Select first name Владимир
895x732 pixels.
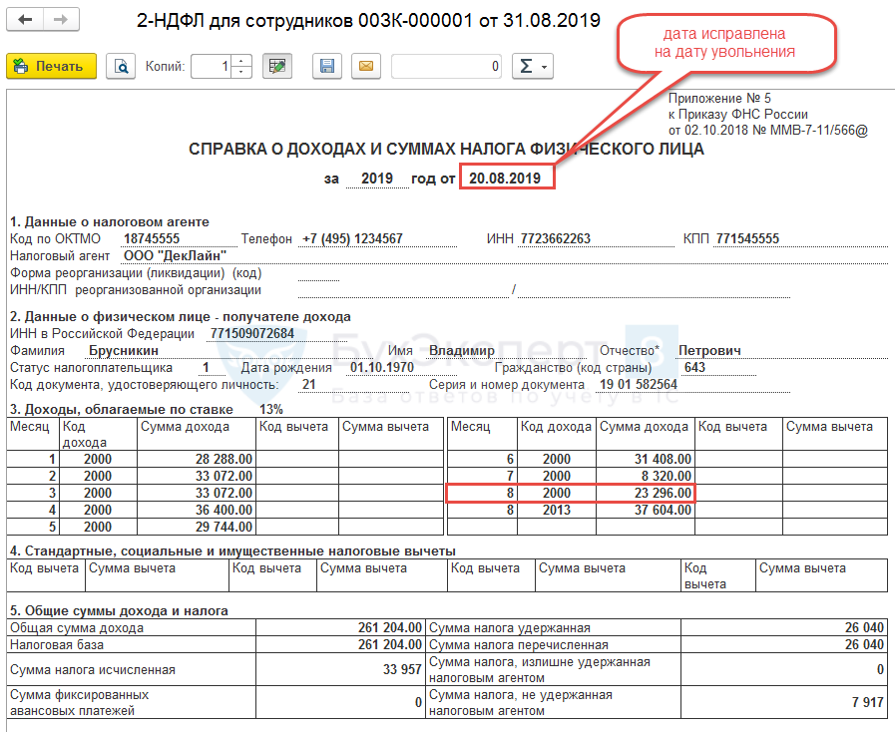462,350
